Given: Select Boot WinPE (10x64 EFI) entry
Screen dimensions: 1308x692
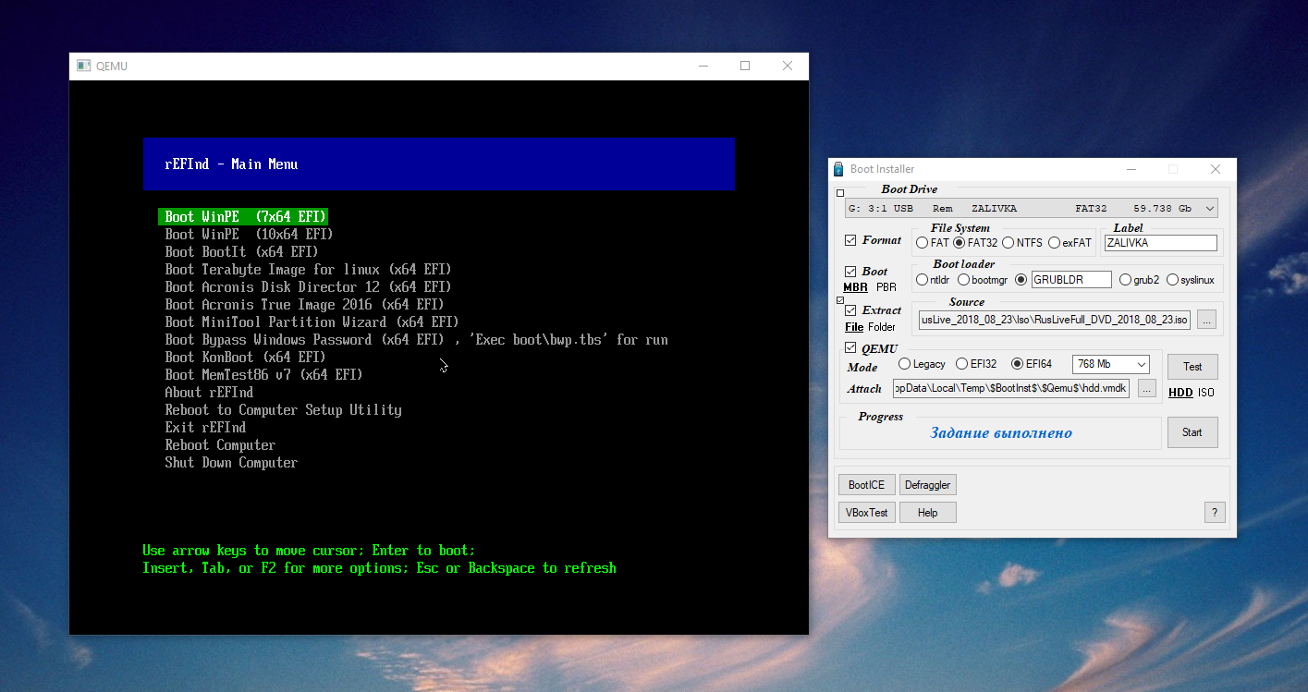Looking at the screenshot, I should click(249, 234).
